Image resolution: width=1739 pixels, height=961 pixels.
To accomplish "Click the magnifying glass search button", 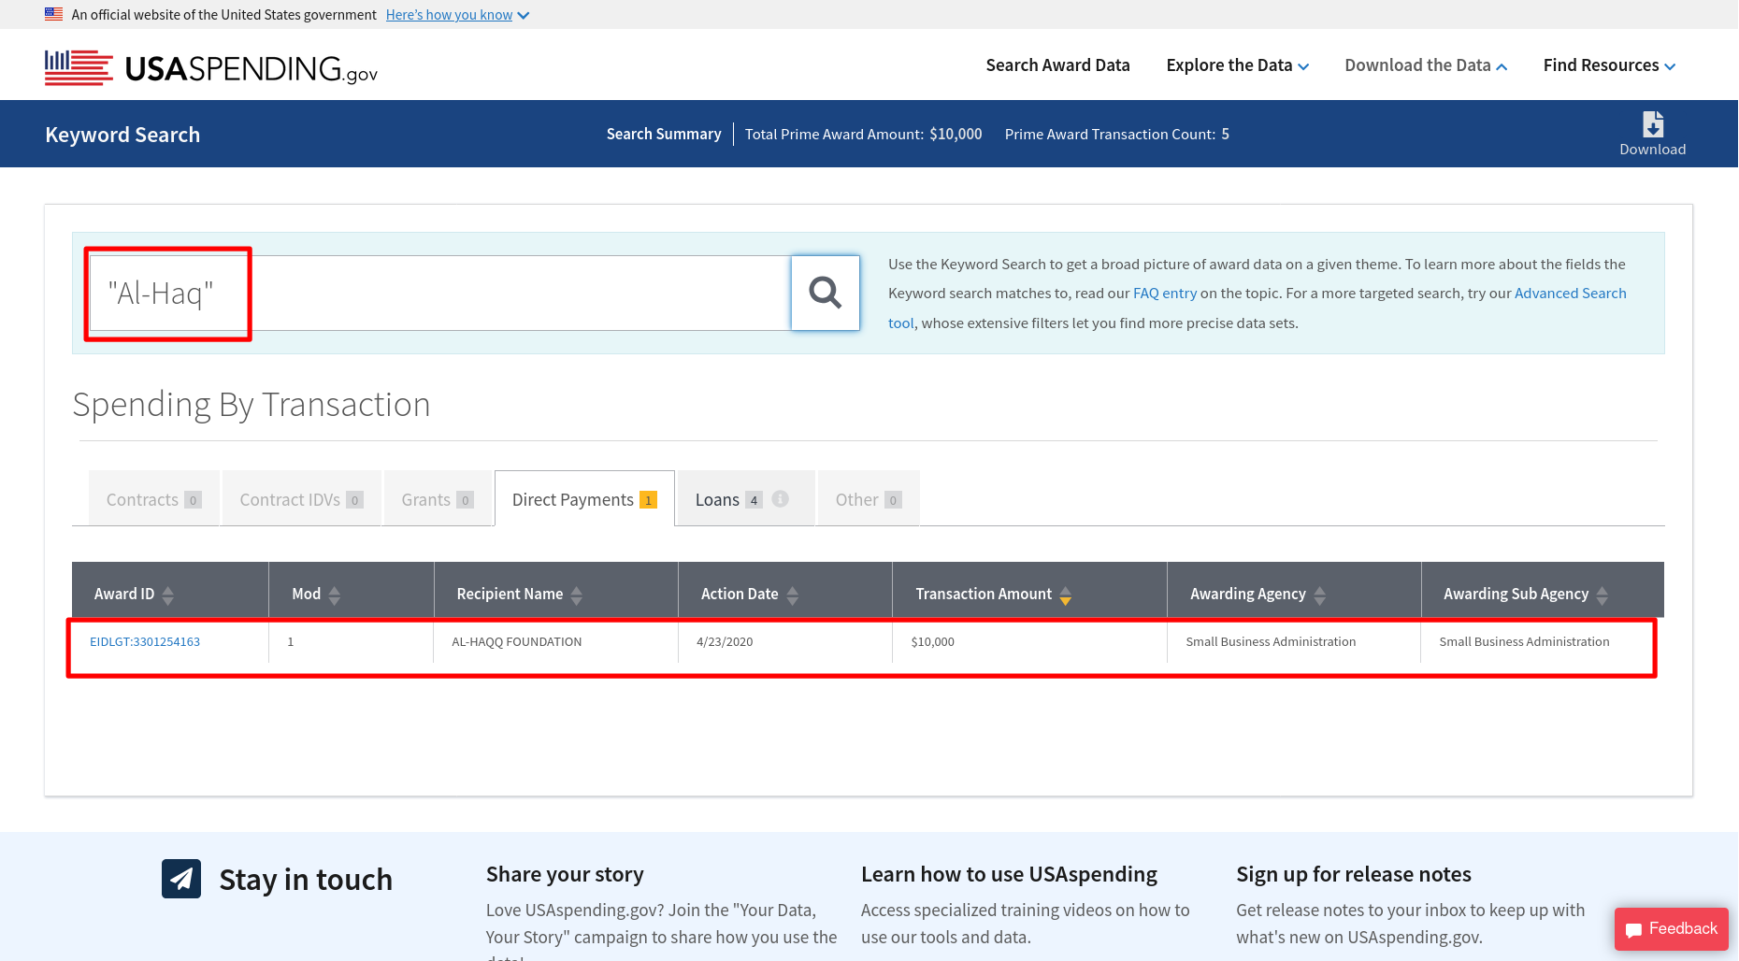I will 825,293.
